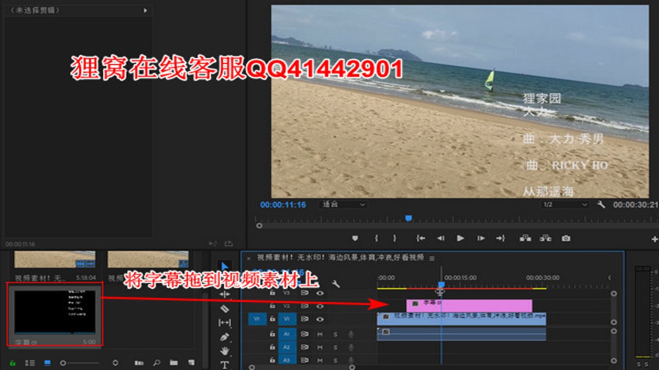Select the Type tool

[225, 365]
